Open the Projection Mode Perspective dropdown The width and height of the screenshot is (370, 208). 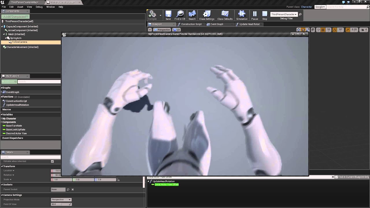coord(61,200)
